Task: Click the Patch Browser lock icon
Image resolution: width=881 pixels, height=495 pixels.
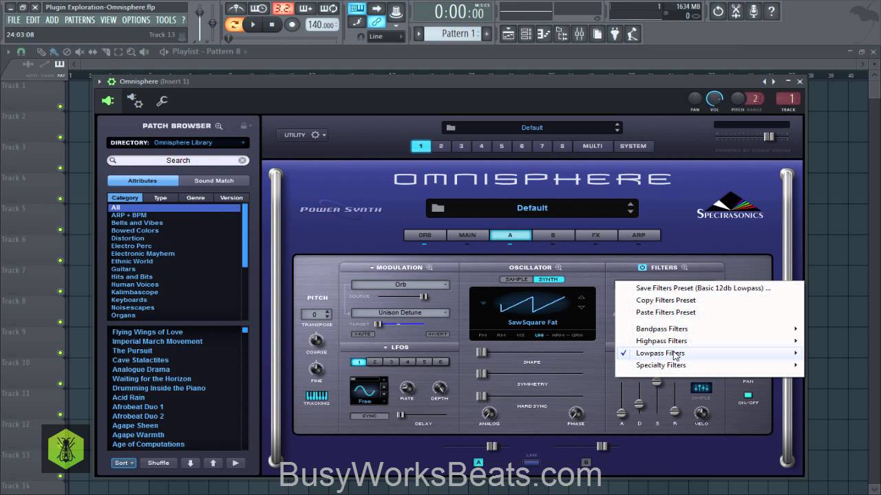Action: pos(243,126)
